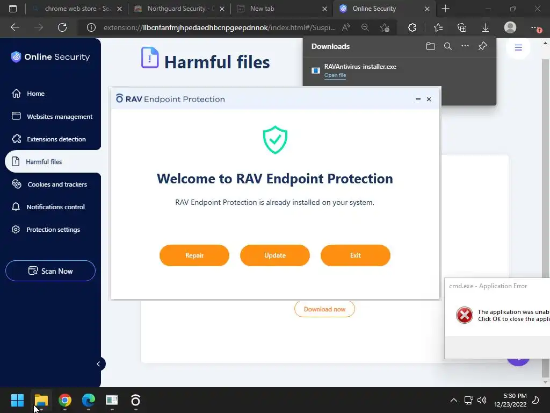Minimize the RAV Endpoint Protection dialog

coord(418,99)
